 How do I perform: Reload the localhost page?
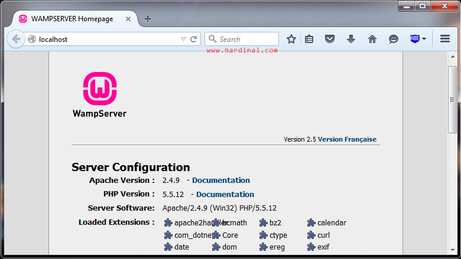click(x=193, y=39)
